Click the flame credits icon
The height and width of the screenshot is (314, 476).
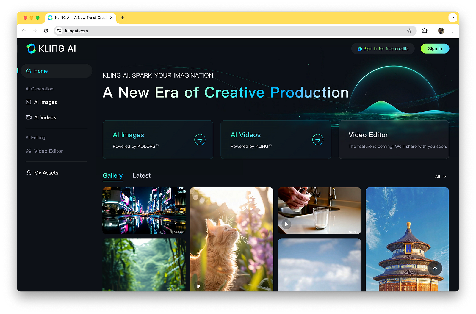(x=360, y=48)
